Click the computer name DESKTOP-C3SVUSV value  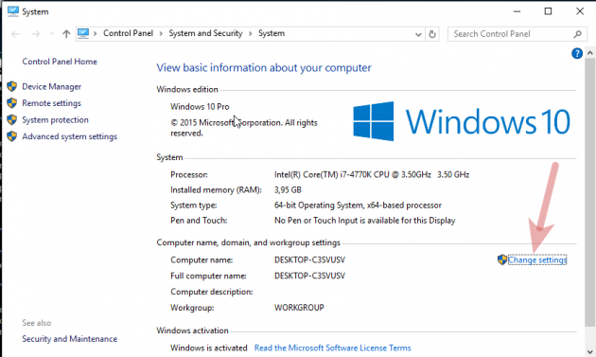click(x=309, y=260)
